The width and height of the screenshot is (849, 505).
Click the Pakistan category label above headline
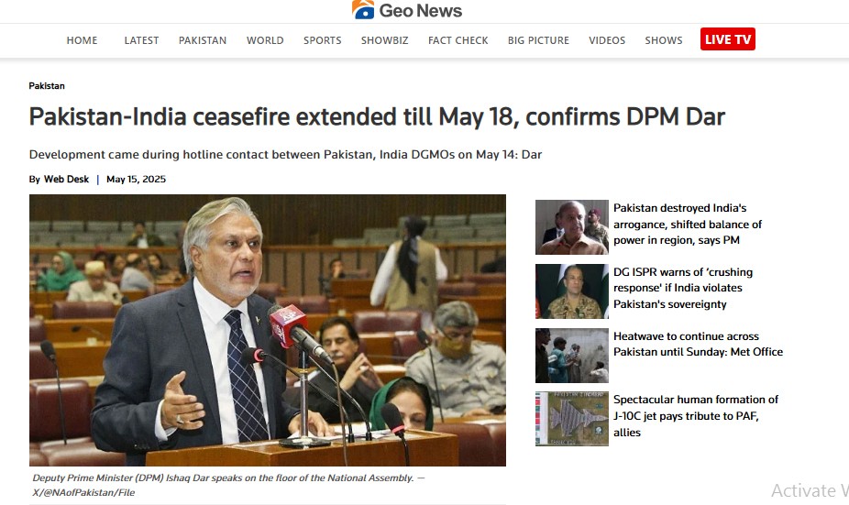pyautogui.click(x=47, y=85)
